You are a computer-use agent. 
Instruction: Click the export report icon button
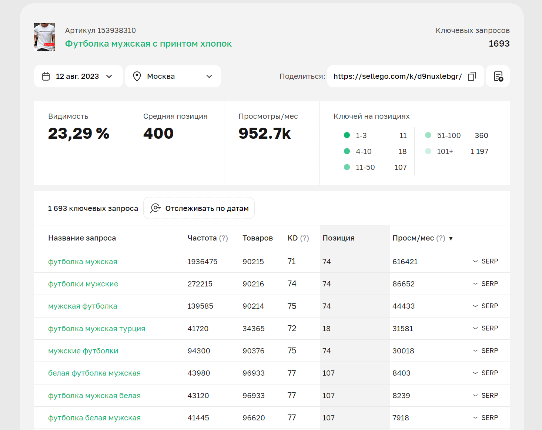(x=498, y=77)
